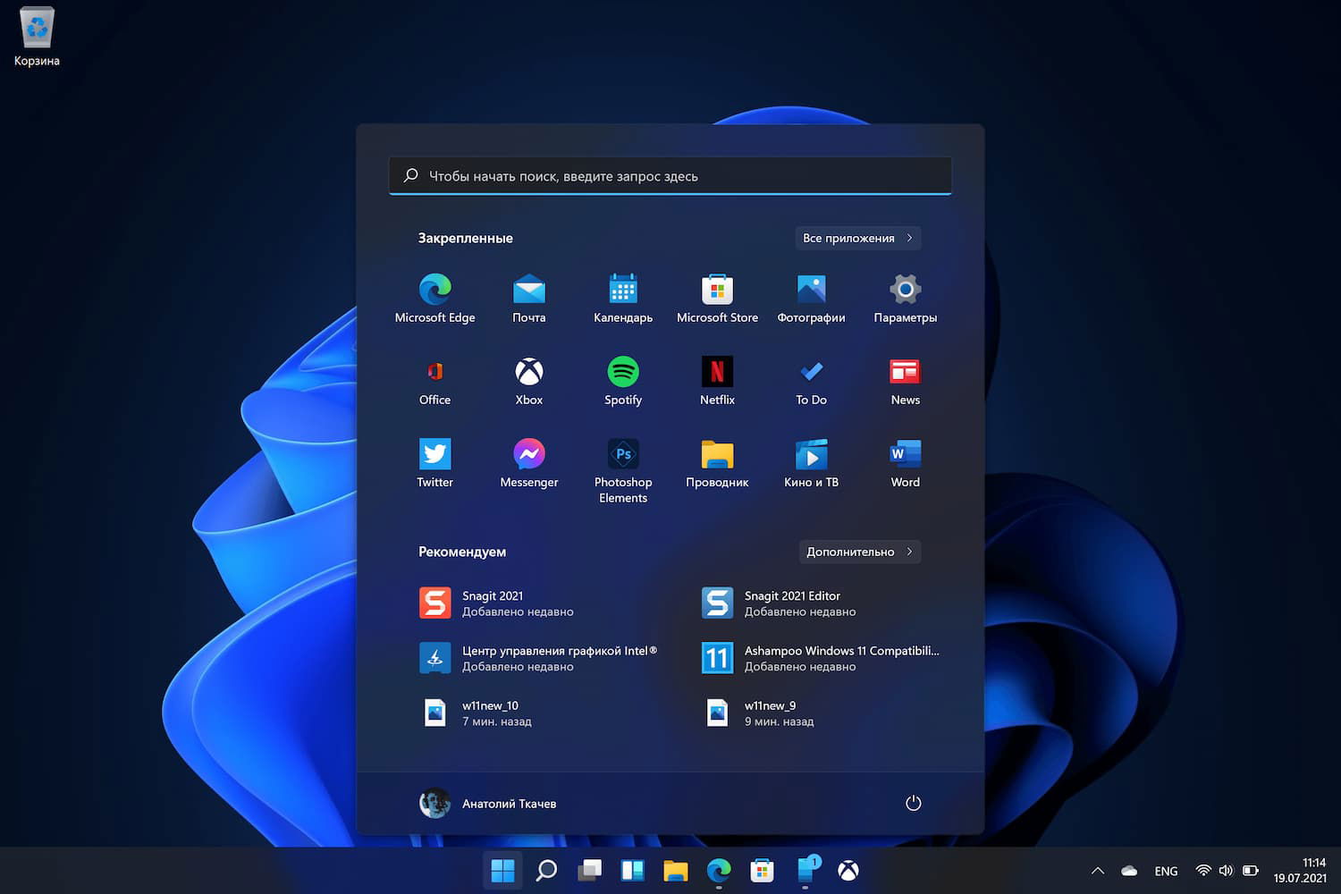Launch Кино и ТВ
Viewport: 1341px width, 894px height.
(811, 464)
